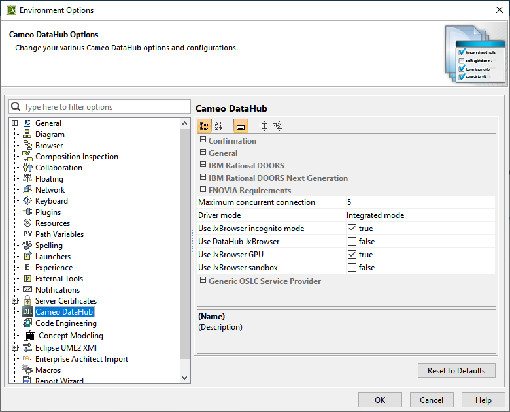Click the Macros gear icon
The height and width of the screenshot is (412, 510).
(27, 370)
